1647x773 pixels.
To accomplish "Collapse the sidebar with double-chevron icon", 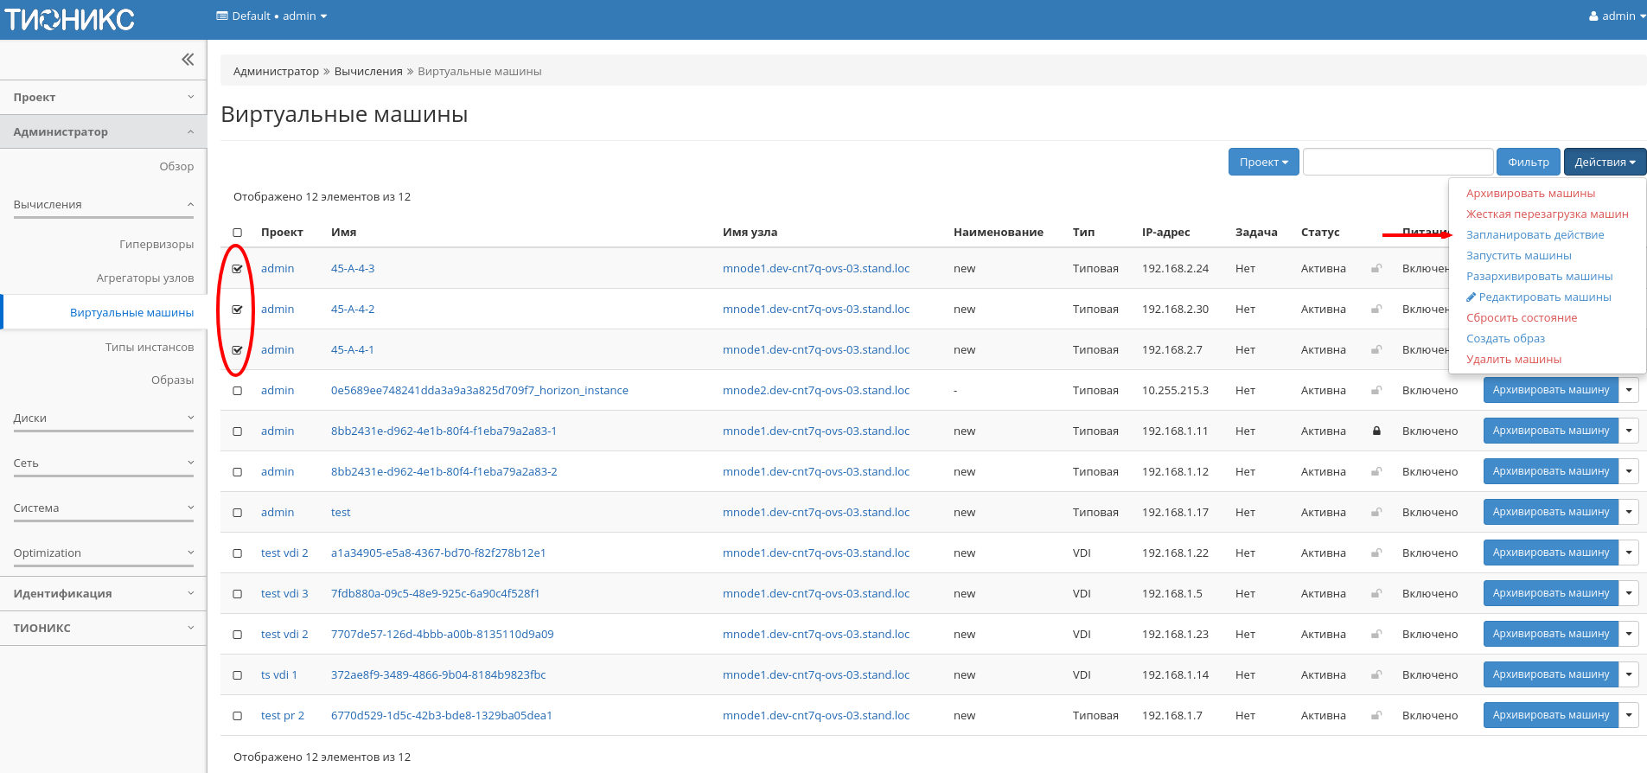I will point(188,60).
